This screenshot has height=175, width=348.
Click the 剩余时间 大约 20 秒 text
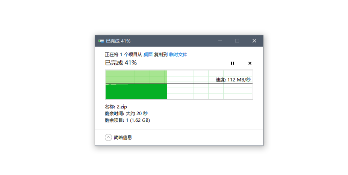pyautogui.click(x=126, y=113)
